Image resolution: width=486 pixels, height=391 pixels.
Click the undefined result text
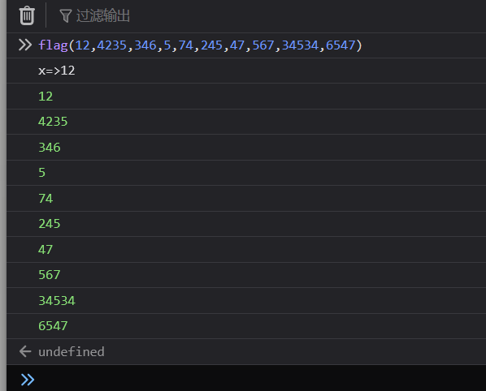pyautogui.click(x=72, y=352)
